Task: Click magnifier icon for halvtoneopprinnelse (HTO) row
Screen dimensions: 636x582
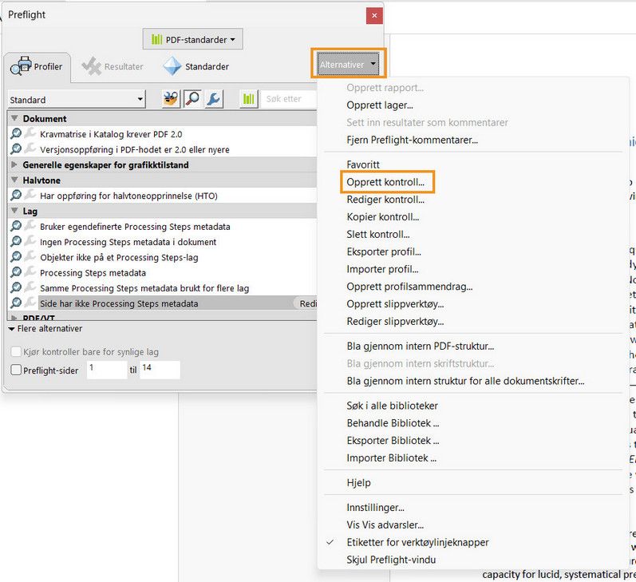Action: [16, 196]
